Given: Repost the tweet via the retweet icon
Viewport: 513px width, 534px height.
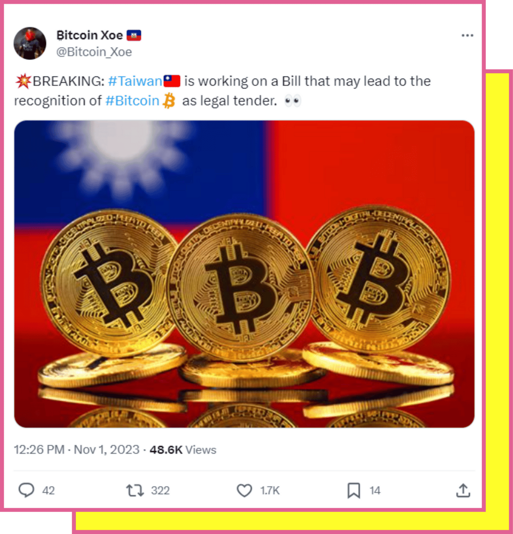Looking at the screenshot, I should 135,491.
